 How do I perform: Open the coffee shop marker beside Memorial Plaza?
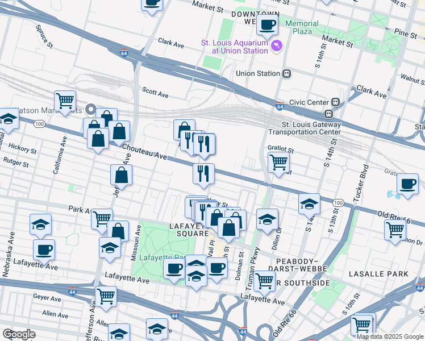click(268, 26)
